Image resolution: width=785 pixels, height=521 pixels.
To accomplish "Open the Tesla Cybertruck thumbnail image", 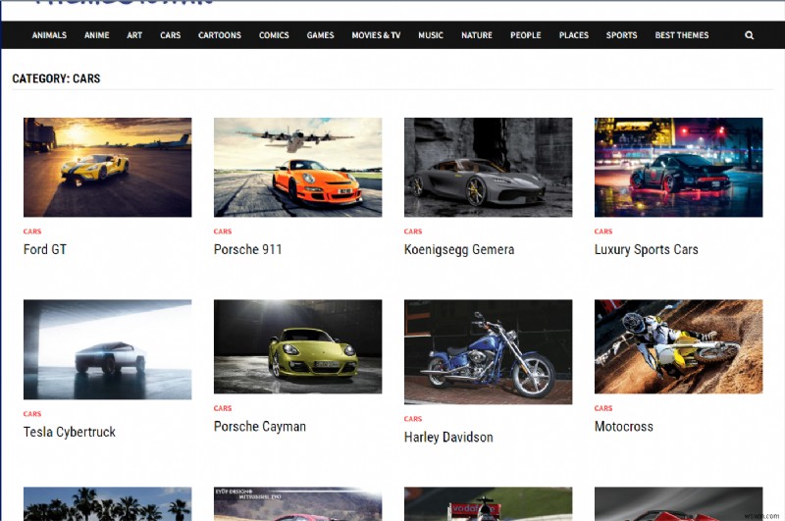I will click(x=108, y=349).
